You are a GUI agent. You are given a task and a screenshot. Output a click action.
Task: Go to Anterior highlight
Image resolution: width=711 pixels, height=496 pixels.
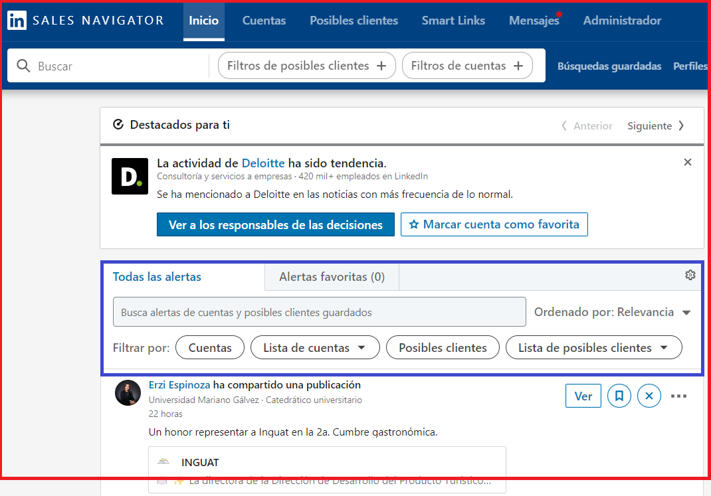(587, 126)
